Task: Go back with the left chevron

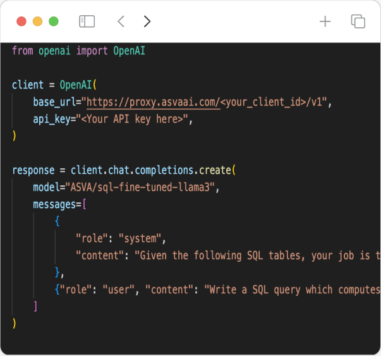Action: [121, 21]
